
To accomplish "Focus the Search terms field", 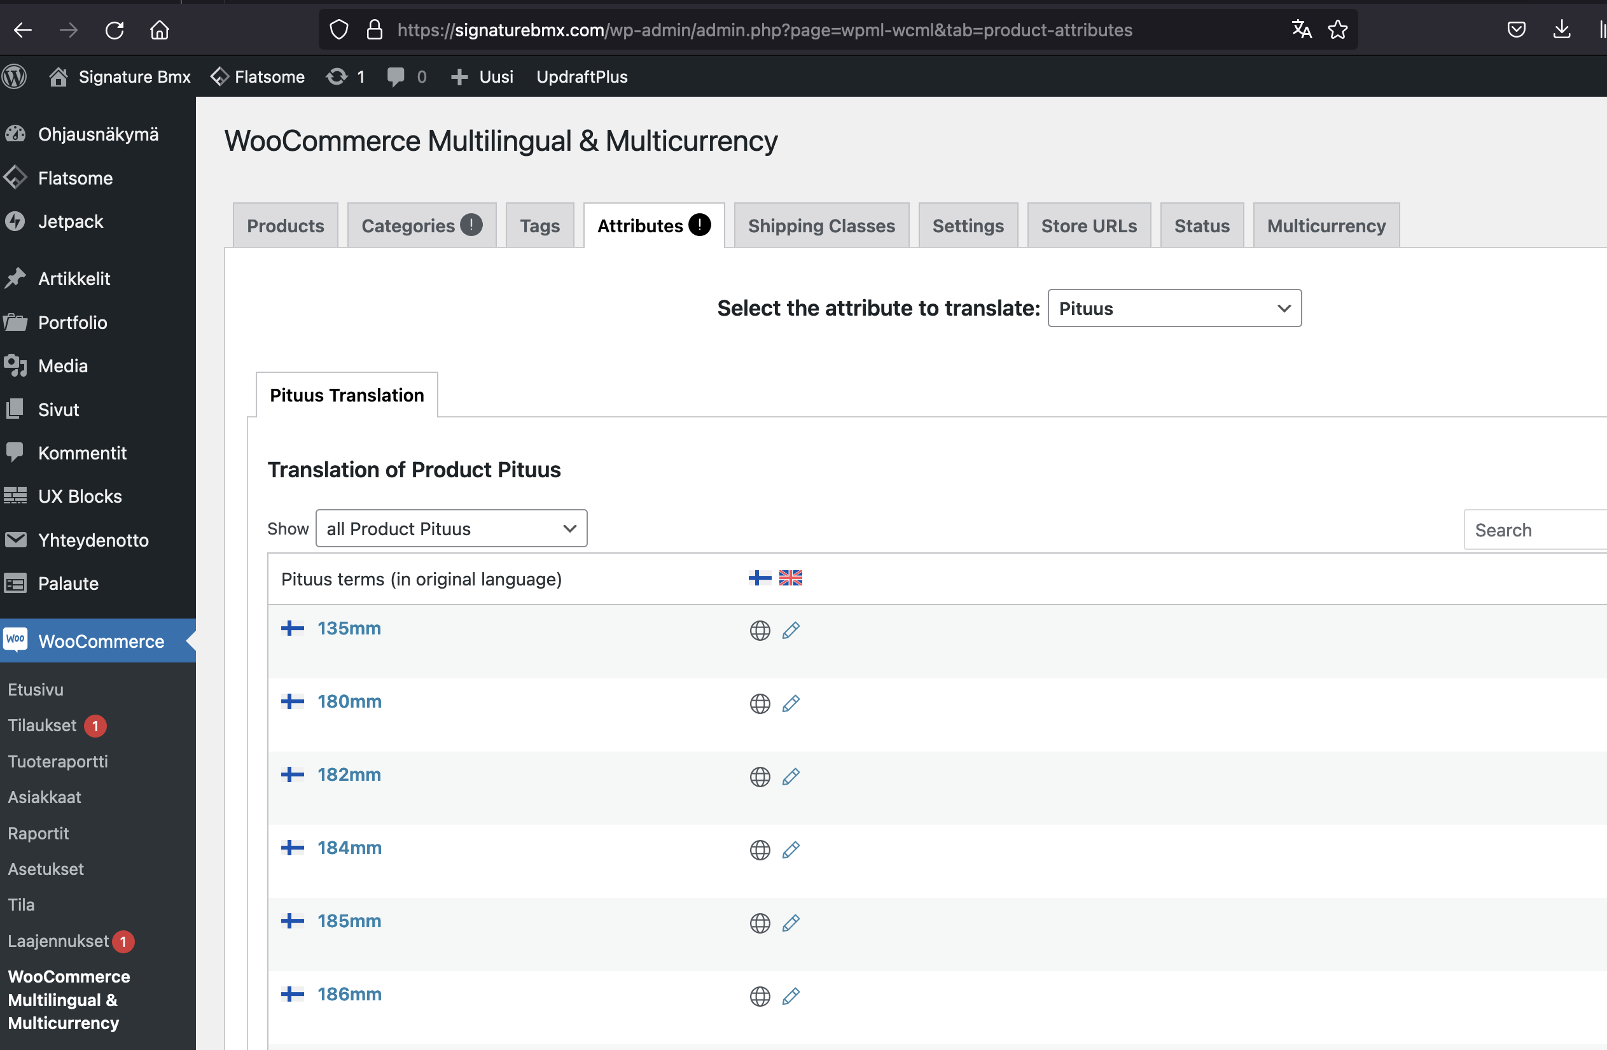I will (x=1534, y=530).
